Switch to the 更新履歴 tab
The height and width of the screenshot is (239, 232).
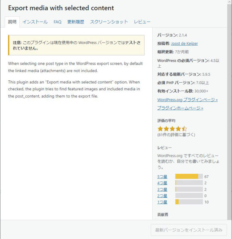(75, 22)
